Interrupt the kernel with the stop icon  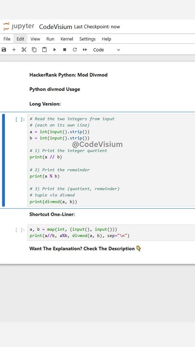point(65,50)
